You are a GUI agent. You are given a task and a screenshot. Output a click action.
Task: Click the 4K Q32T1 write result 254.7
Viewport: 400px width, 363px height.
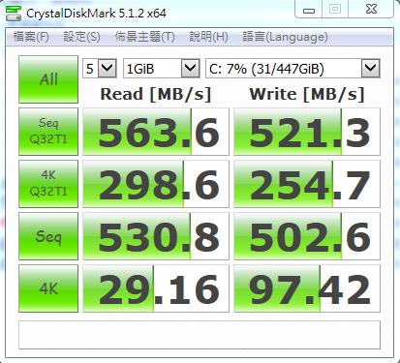(x=307, y=184)
